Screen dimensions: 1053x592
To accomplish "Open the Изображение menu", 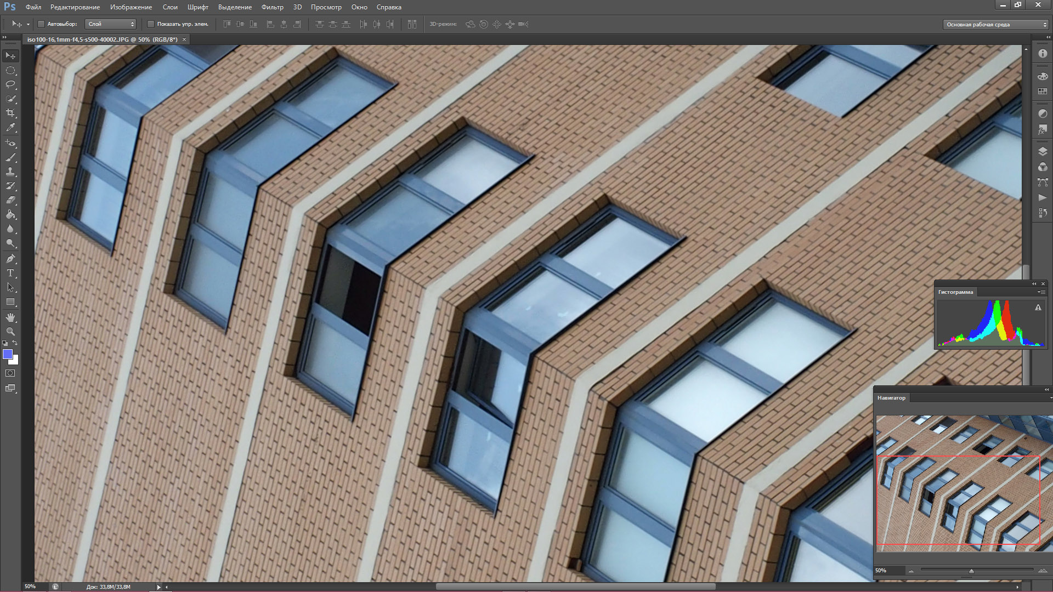I will 131,7.
